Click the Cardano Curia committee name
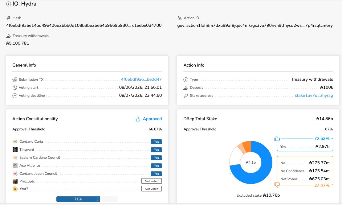This screenshot has width=342, height=205. [31, 141]
